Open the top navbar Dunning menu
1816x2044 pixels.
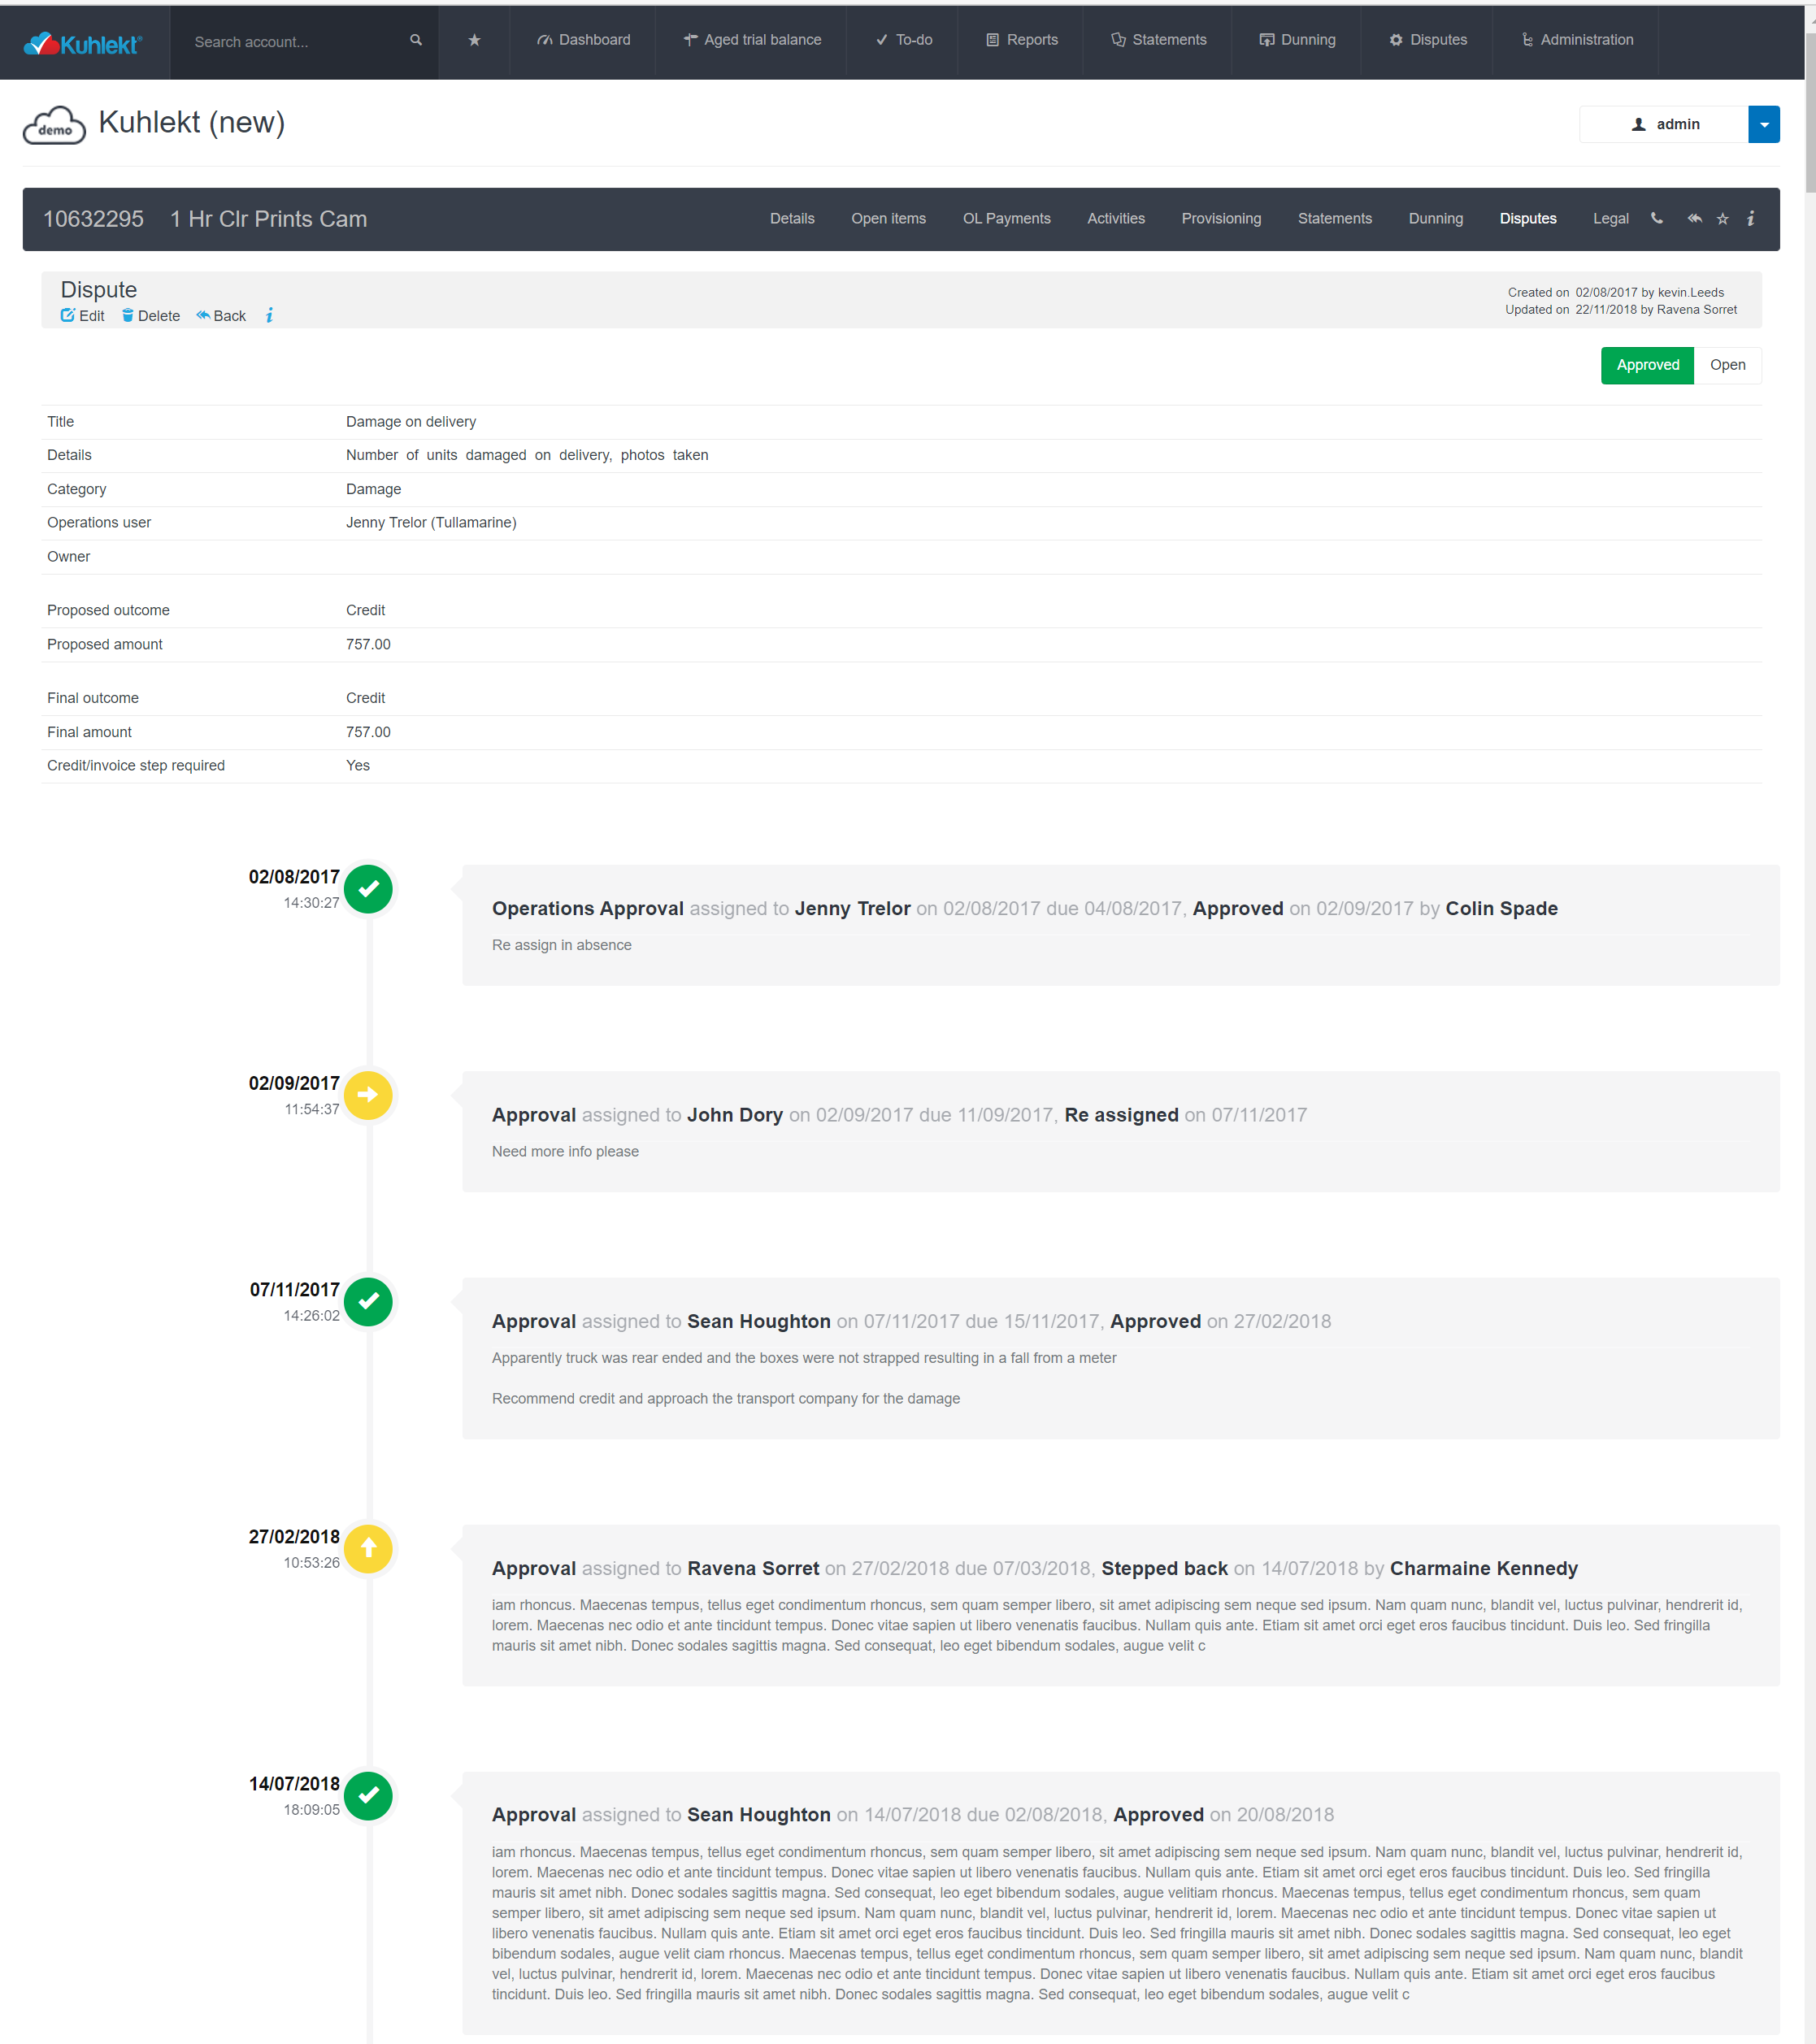[x=1297, y=40]
